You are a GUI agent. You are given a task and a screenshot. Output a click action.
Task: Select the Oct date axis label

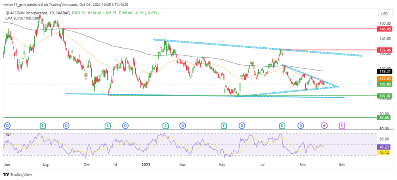pos(86,165)
